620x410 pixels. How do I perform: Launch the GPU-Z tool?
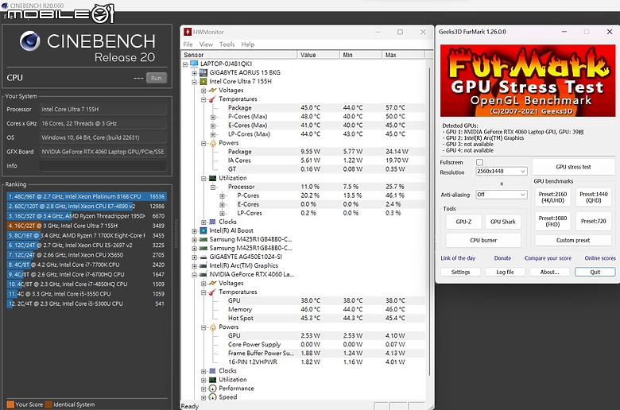click(x=463, y=222)
